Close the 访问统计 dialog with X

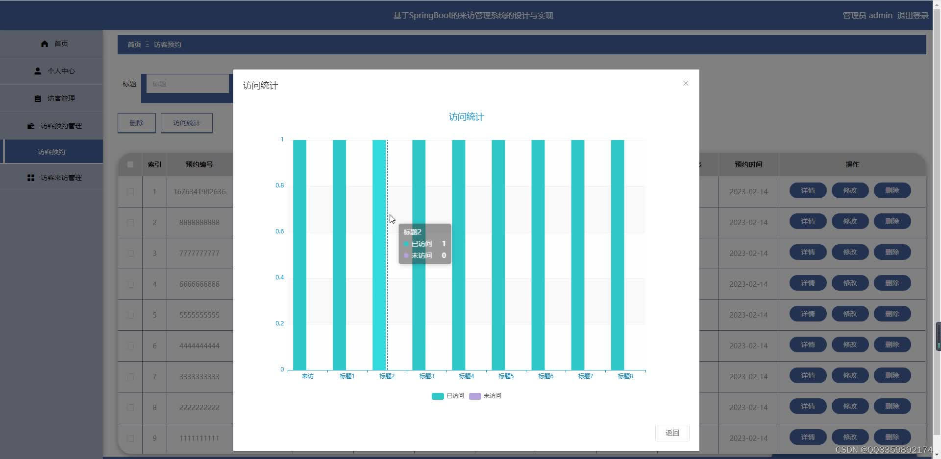(686, 83)
